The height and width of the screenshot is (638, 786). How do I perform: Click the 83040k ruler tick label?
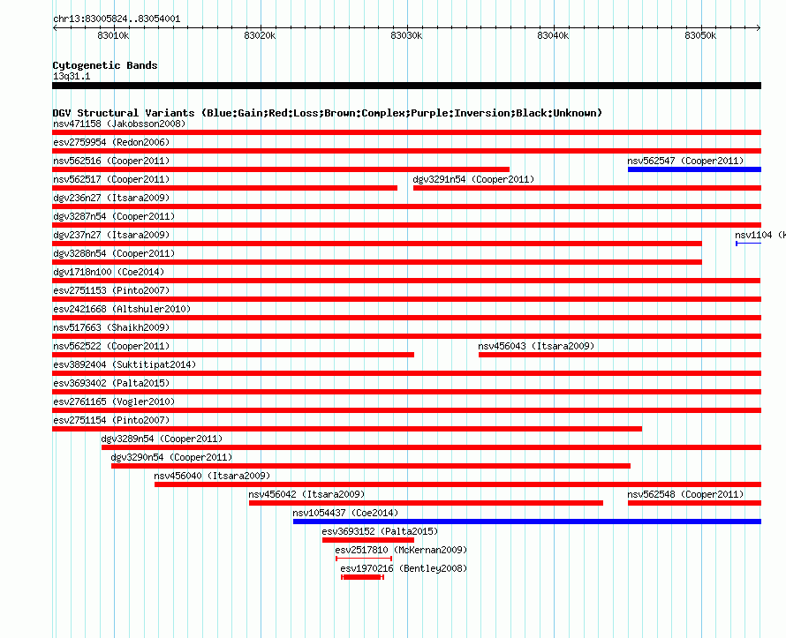[553, 35]
